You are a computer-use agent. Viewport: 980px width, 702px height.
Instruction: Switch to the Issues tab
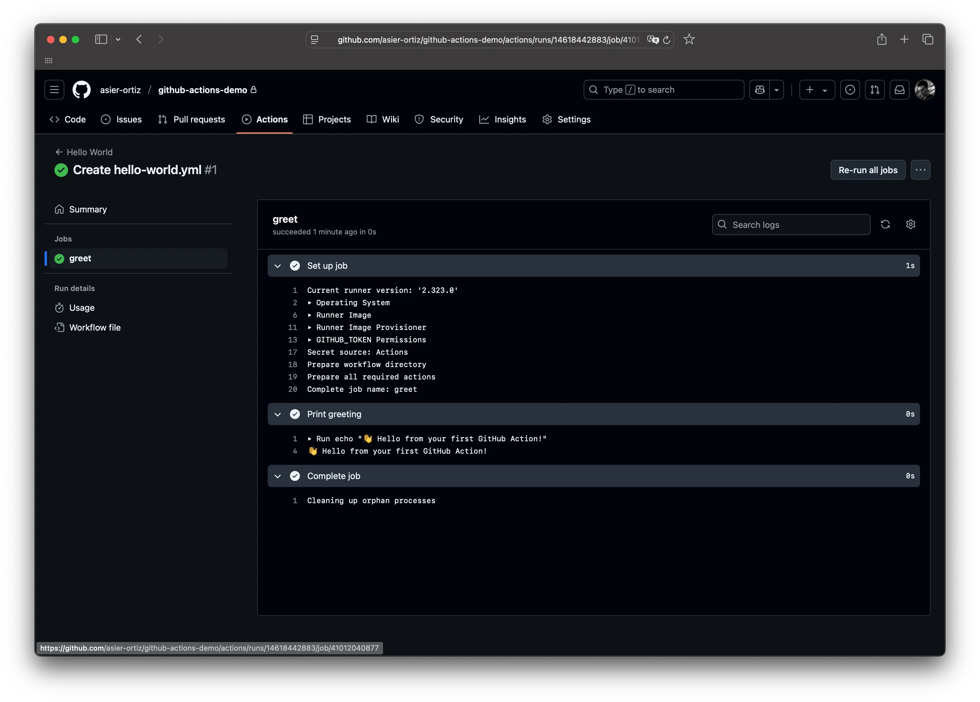pyautogui.click(x=121, y=119)
